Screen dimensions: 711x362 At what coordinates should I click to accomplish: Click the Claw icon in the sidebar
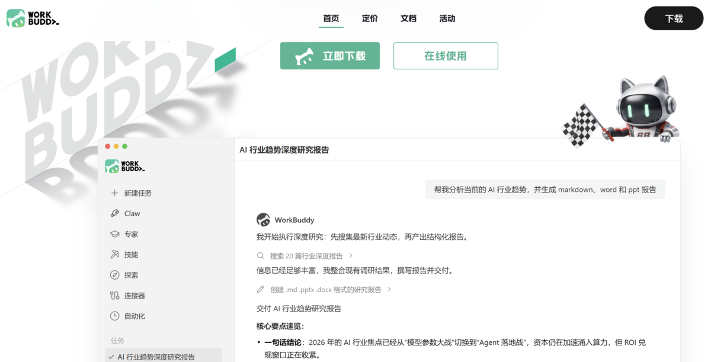coord(114,213)
